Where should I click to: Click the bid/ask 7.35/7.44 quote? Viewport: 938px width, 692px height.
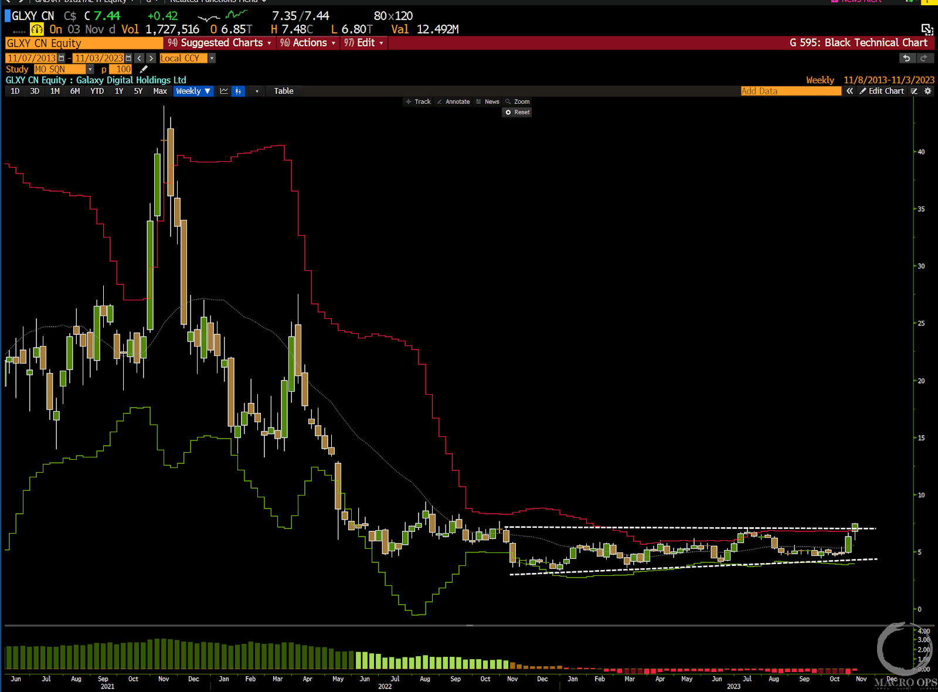[301, 16]
